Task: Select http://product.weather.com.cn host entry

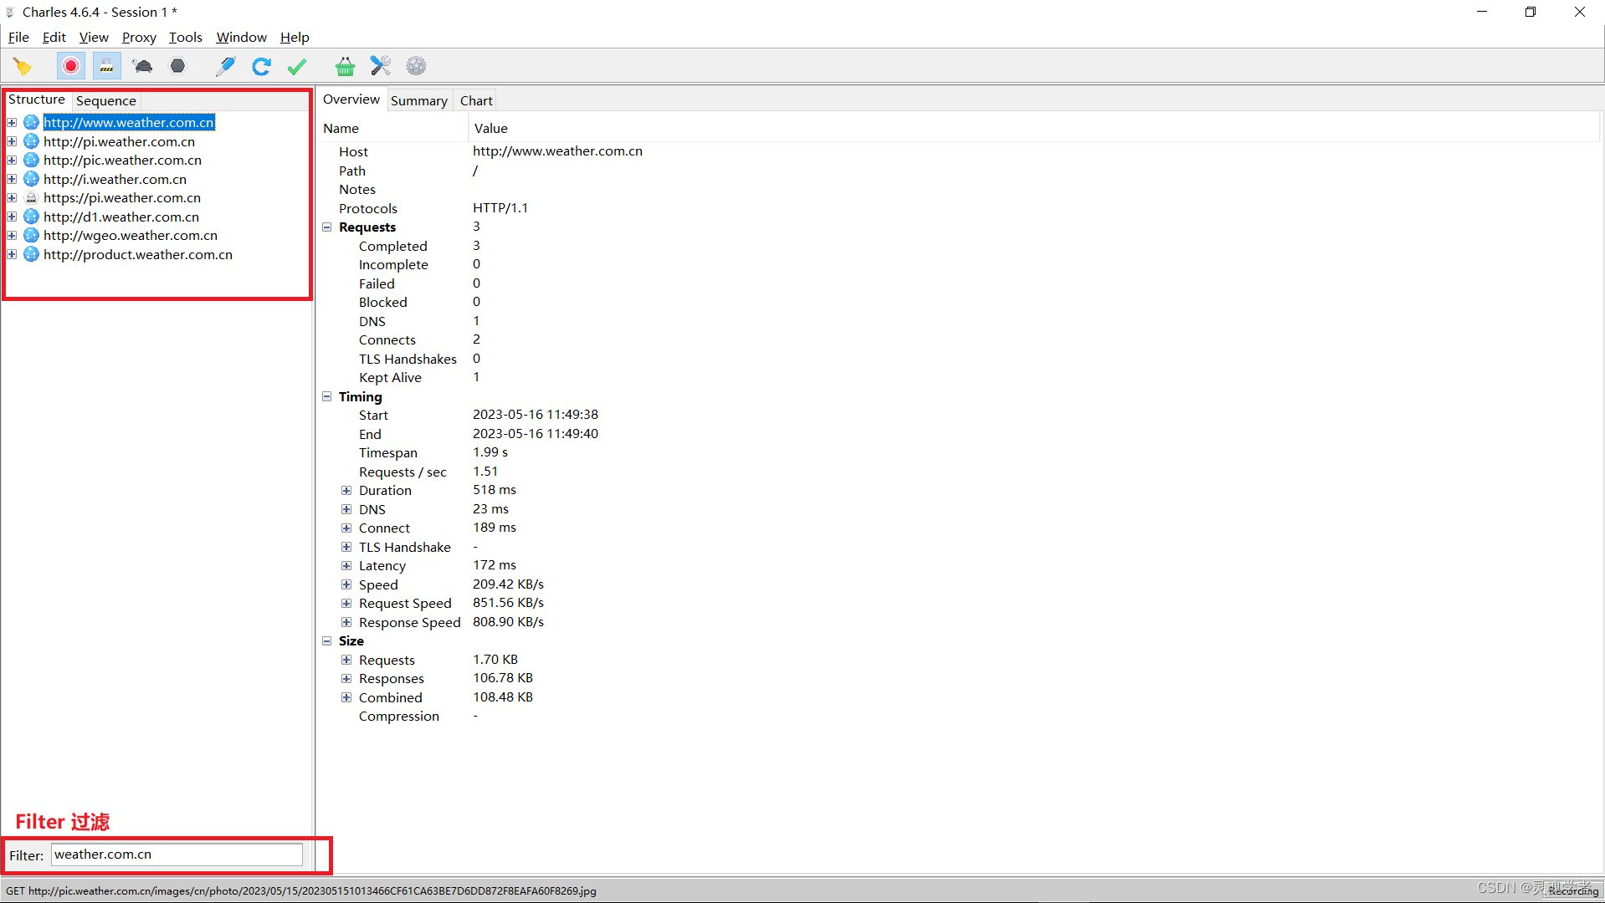Action: coord(138,254)
